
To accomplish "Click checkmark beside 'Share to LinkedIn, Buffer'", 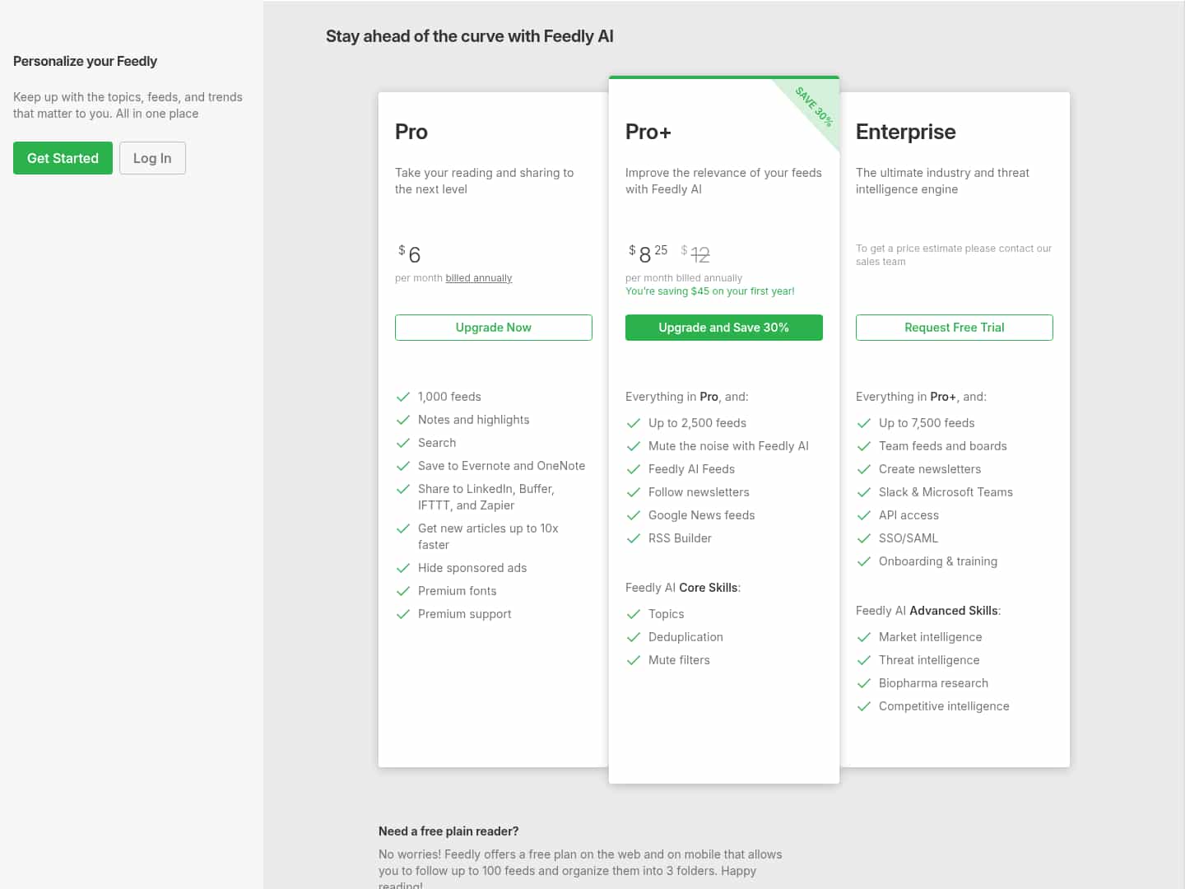I will (x=403, y=489).
